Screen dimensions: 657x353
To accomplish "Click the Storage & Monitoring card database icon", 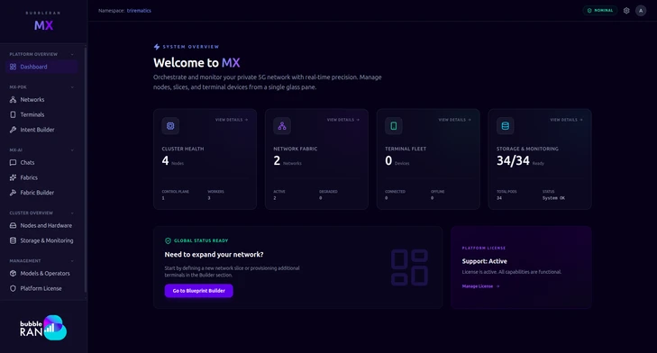I will 506,126.
